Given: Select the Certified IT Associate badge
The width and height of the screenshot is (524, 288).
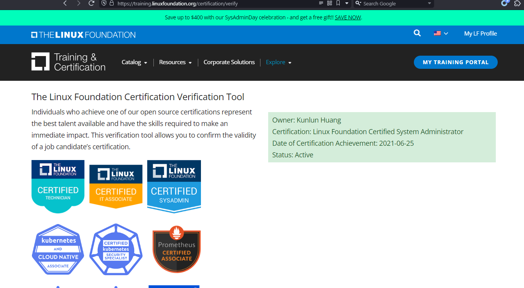Looking at the screenshot, I should click(116, 187).
